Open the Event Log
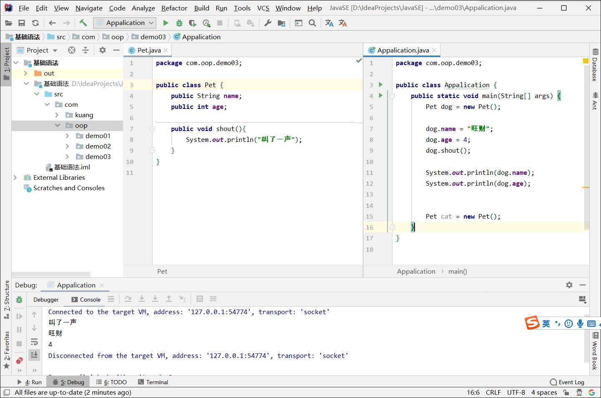The image size is (601, 398). tap(567, 382)
